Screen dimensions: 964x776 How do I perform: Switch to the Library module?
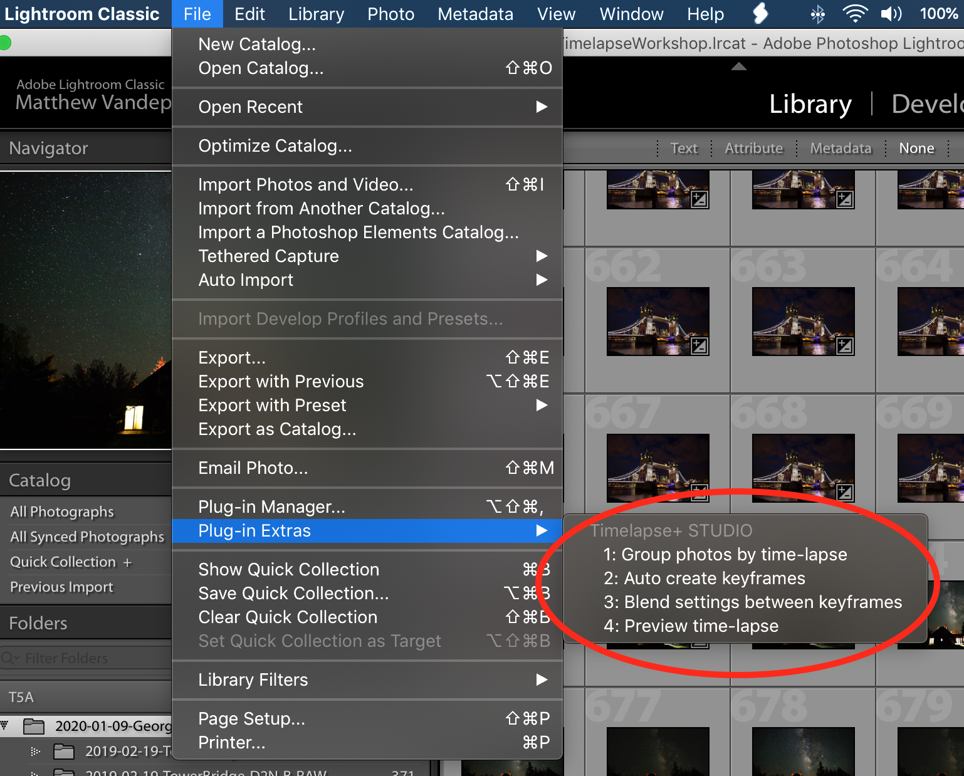click(x=810, y=104)
